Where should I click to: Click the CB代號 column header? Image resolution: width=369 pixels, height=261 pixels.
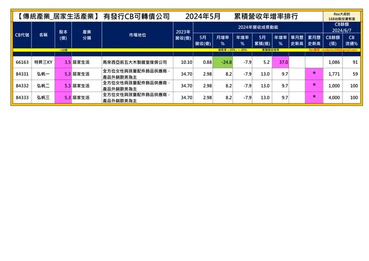(22, 35)
